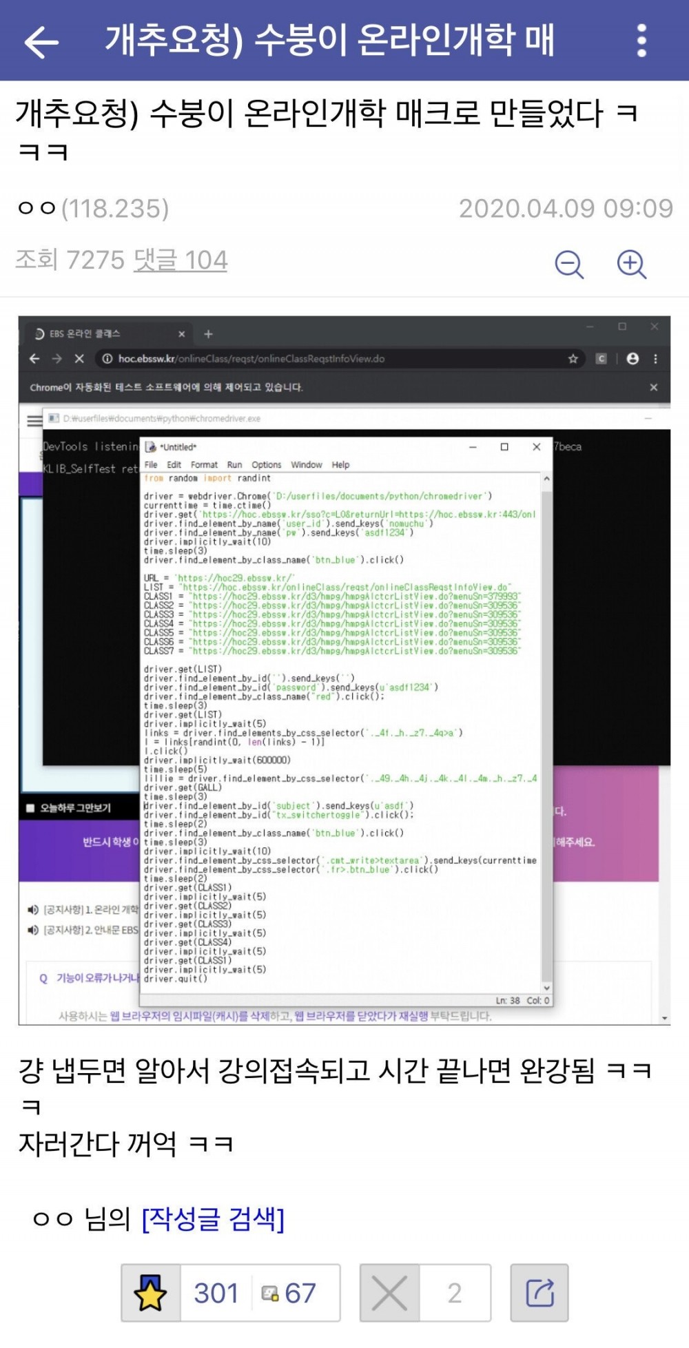Tap the back arrow in header
Viewport: 689px width, 1348px height.
[x=41, y=42]
